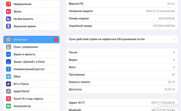This screenshot has height=111, width=181.
Task: Select Основные in the sidebar
Action: coord(31,40)
